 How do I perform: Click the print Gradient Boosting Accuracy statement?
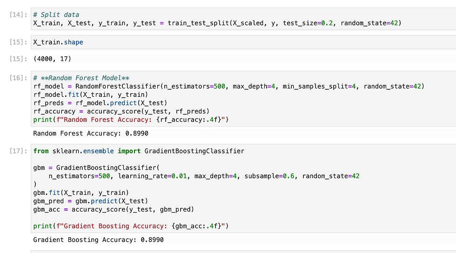(131, 226)
